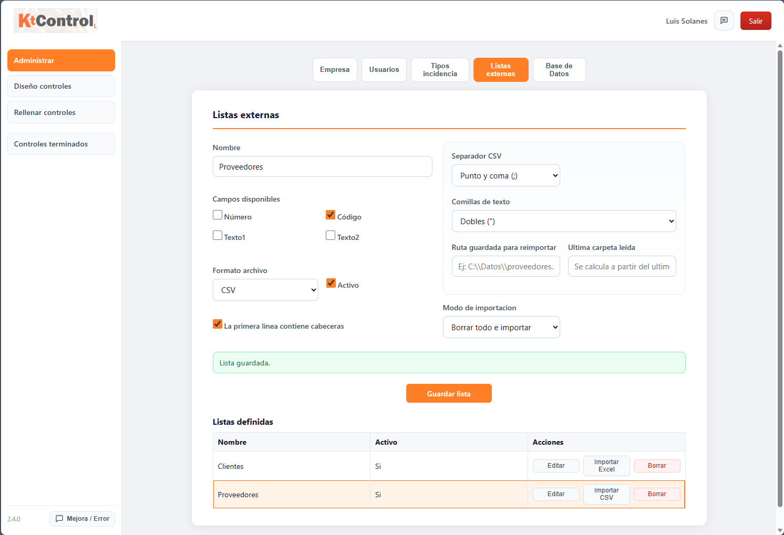
Task: Toggle first line contains headers checkbox
Action: (x=218, y=324)
